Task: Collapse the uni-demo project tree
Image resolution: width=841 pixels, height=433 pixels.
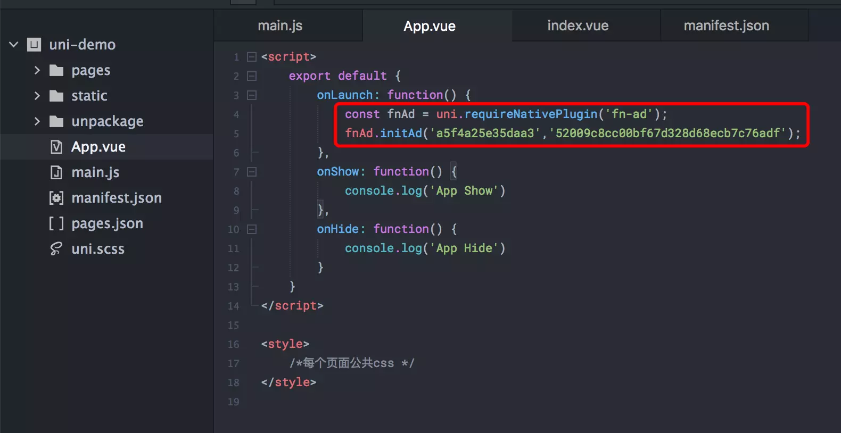Action: tap(14, 45)
